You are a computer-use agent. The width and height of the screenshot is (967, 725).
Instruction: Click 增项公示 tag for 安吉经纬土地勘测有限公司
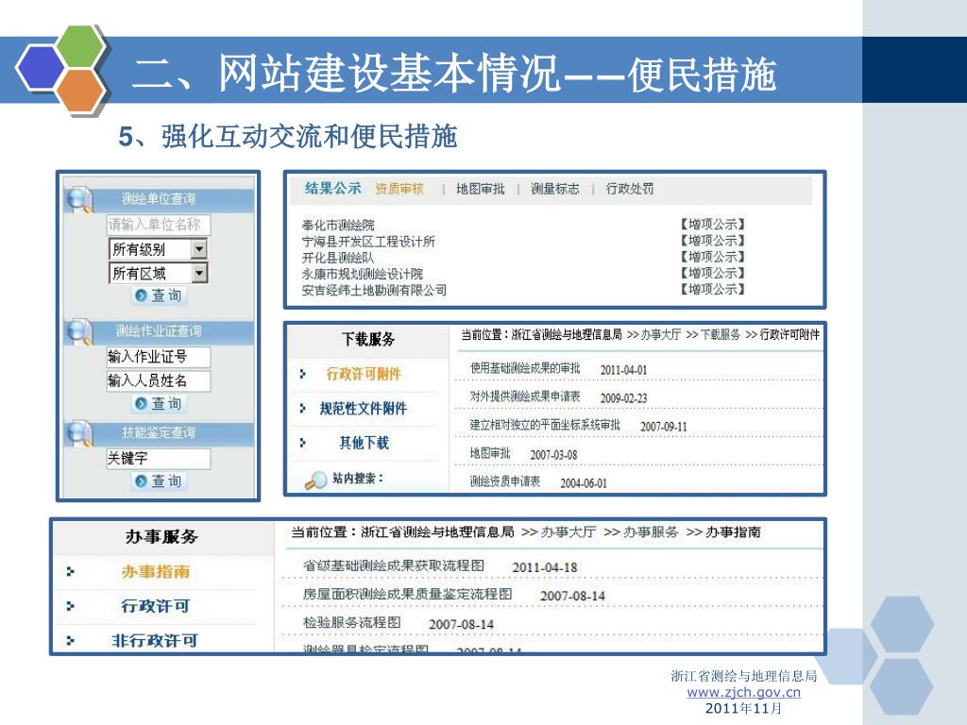point(712,289)
